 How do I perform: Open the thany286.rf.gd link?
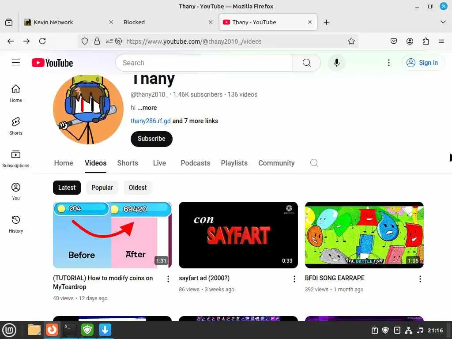(x=151, y=121)
